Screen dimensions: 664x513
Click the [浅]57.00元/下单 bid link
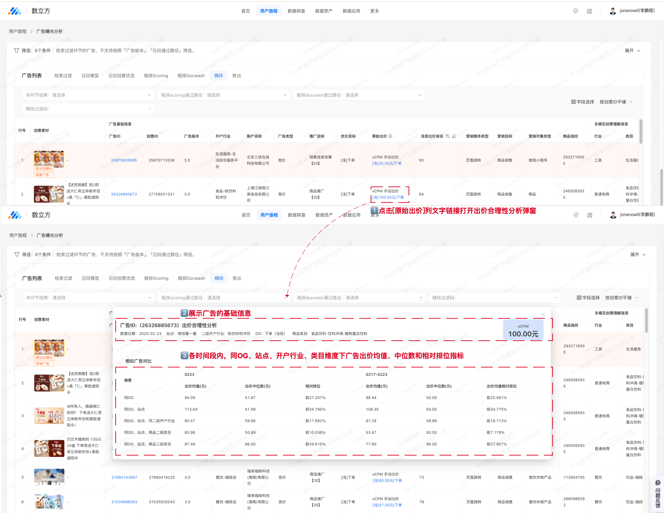pos(387,505)
